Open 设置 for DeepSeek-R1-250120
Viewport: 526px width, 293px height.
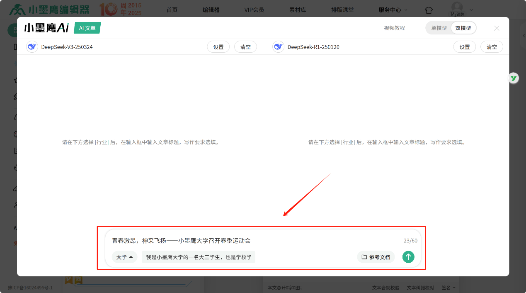465,47
